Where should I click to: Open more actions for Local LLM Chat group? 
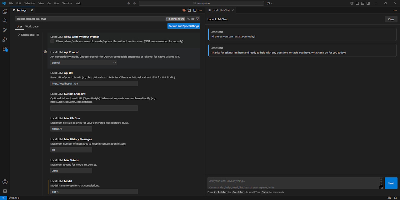(395, 10)
